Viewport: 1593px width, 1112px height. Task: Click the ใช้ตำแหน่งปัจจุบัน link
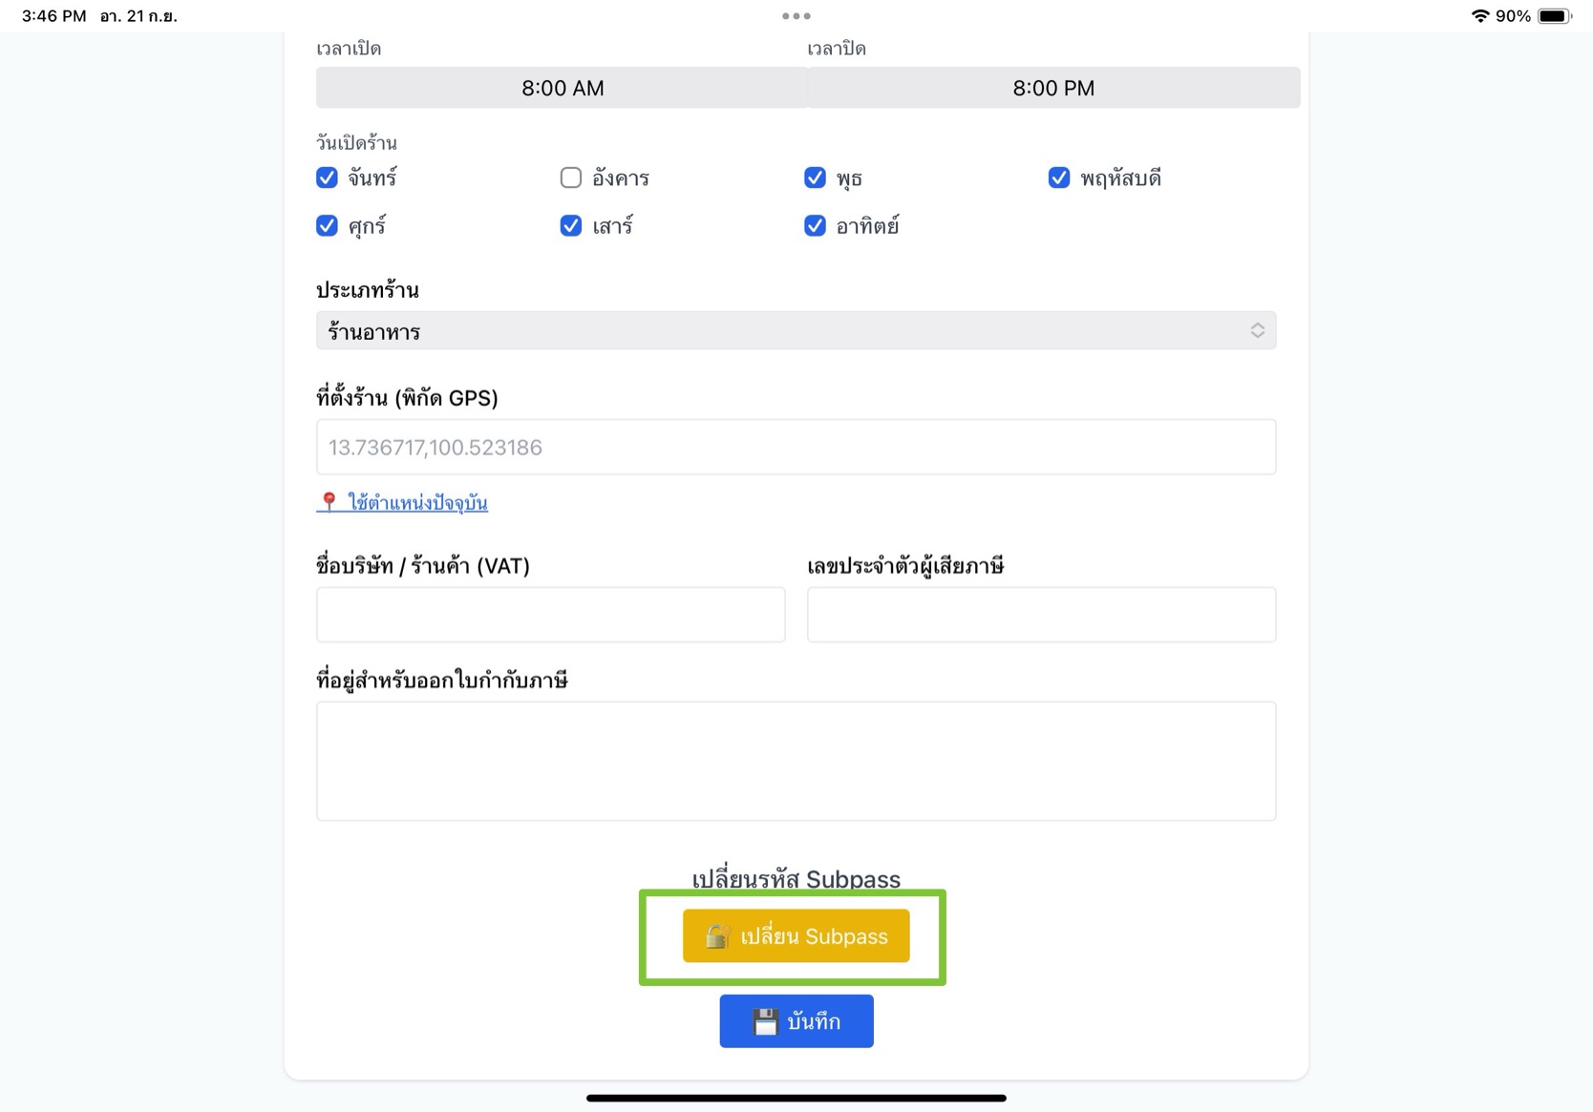(417, 503)
